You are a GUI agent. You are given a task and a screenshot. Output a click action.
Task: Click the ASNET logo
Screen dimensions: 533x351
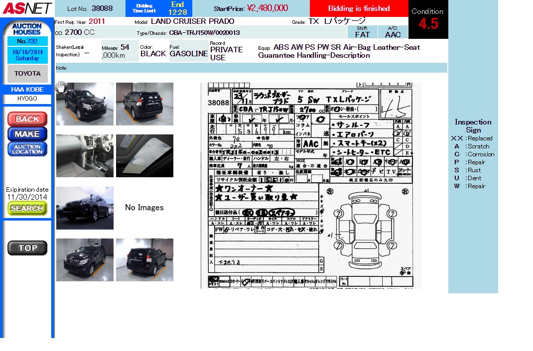tap(26, 8)
